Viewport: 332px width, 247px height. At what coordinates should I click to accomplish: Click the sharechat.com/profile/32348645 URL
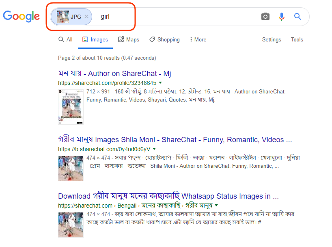tap(107, 83)
